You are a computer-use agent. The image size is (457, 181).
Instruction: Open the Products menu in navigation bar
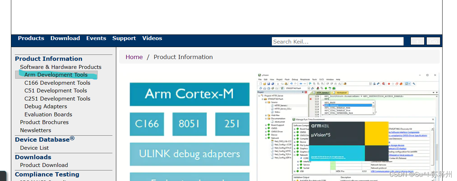tap(31, 38)
